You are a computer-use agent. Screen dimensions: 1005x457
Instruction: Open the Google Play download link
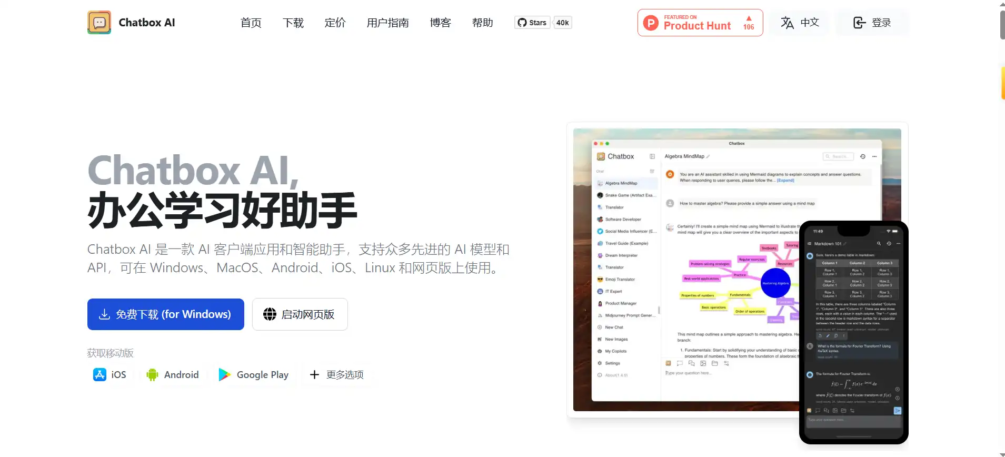pyautogui.click(x=254, y=374)
